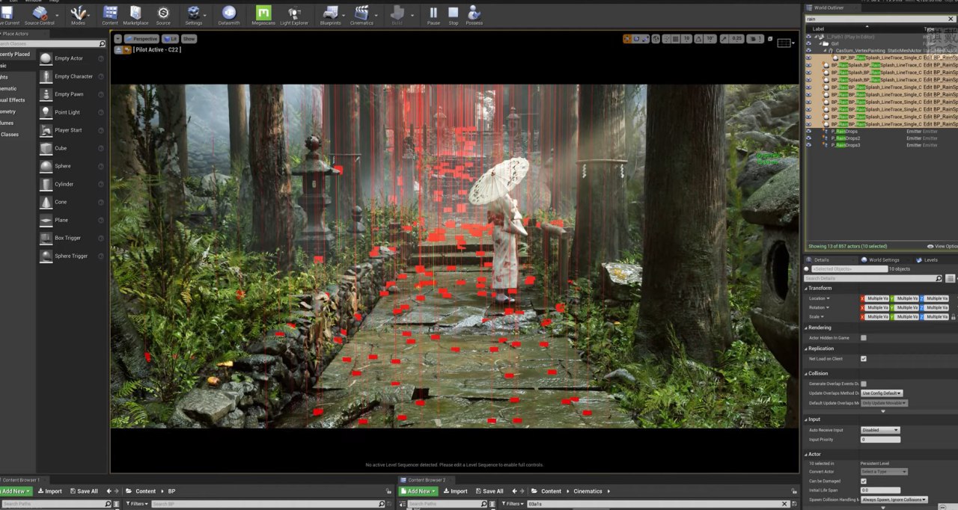Open the Cinematics toolbar menu
958x510 pixels.
361,13
